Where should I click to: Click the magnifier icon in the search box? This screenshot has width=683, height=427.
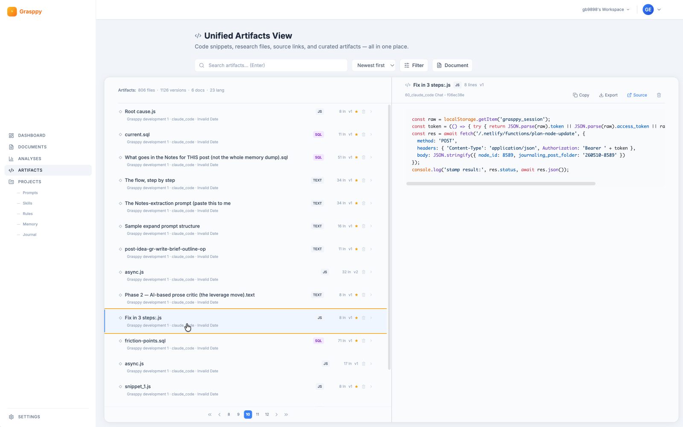[202, 65]
